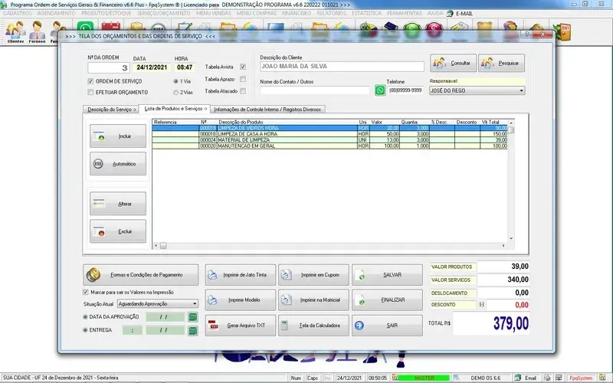Click the WhatsApp icon beside Telefone
This screenshot has height=383, width=613.
pos(380,90)
